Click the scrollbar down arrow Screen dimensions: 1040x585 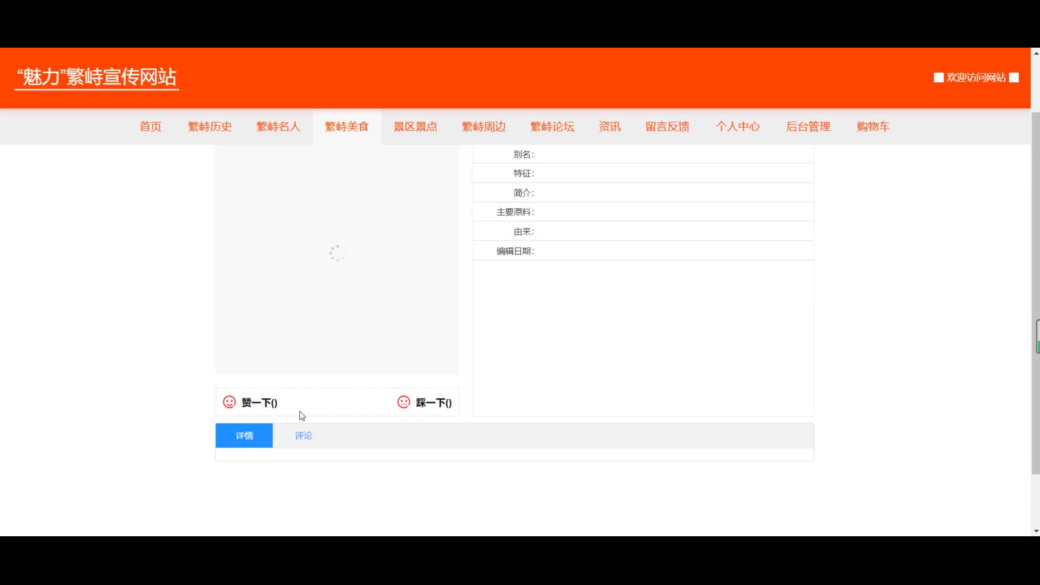pos(1036,531)
